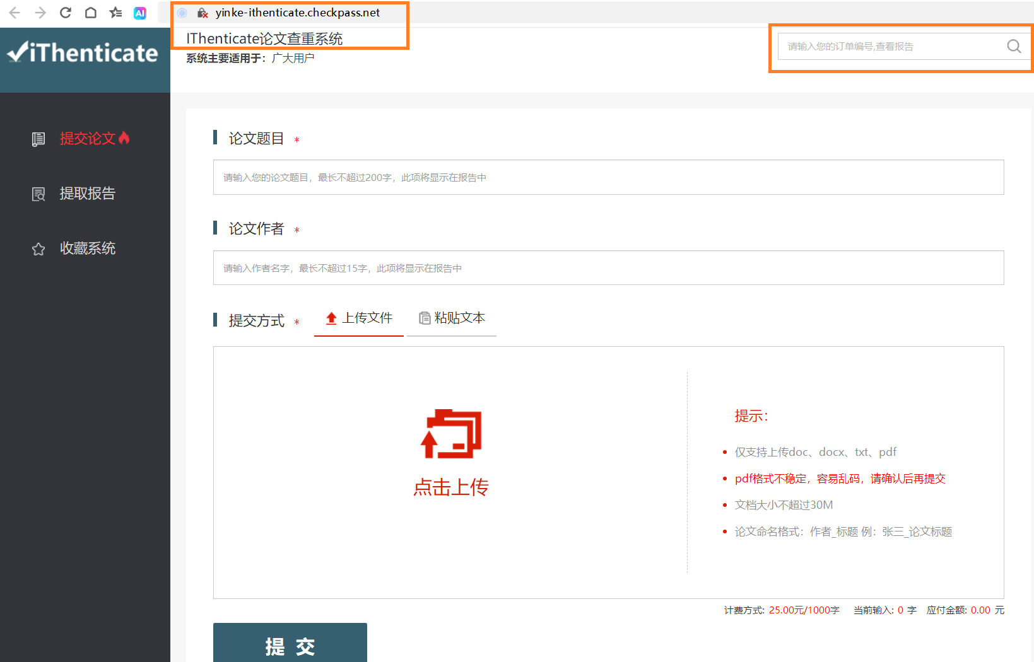Screen dimensions: 1034x662
Task: Click the star icon beside 收藏系统
Action: coord(38,249)
